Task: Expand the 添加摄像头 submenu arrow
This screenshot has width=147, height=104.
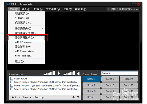Action: point(42,29)
